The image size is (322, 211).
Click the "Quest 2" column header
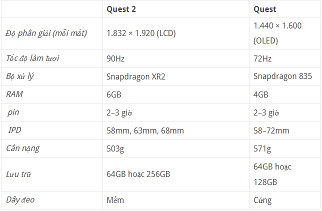121,8
